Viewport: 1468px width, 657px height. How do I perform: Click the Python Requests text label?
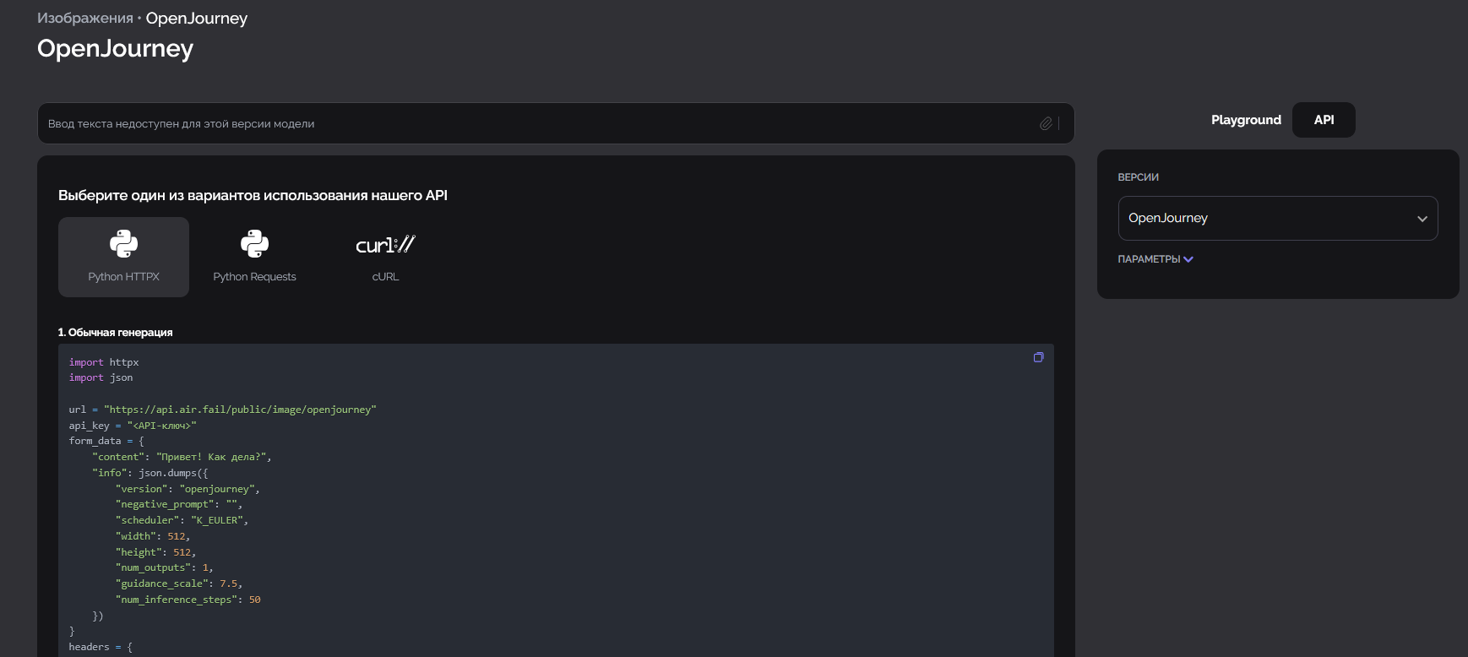coord(254,277)
